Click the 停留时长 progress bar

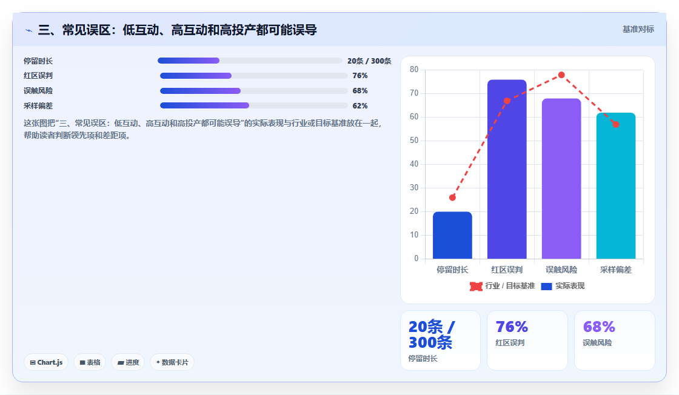pyautogui.click(x=250, y=61)
